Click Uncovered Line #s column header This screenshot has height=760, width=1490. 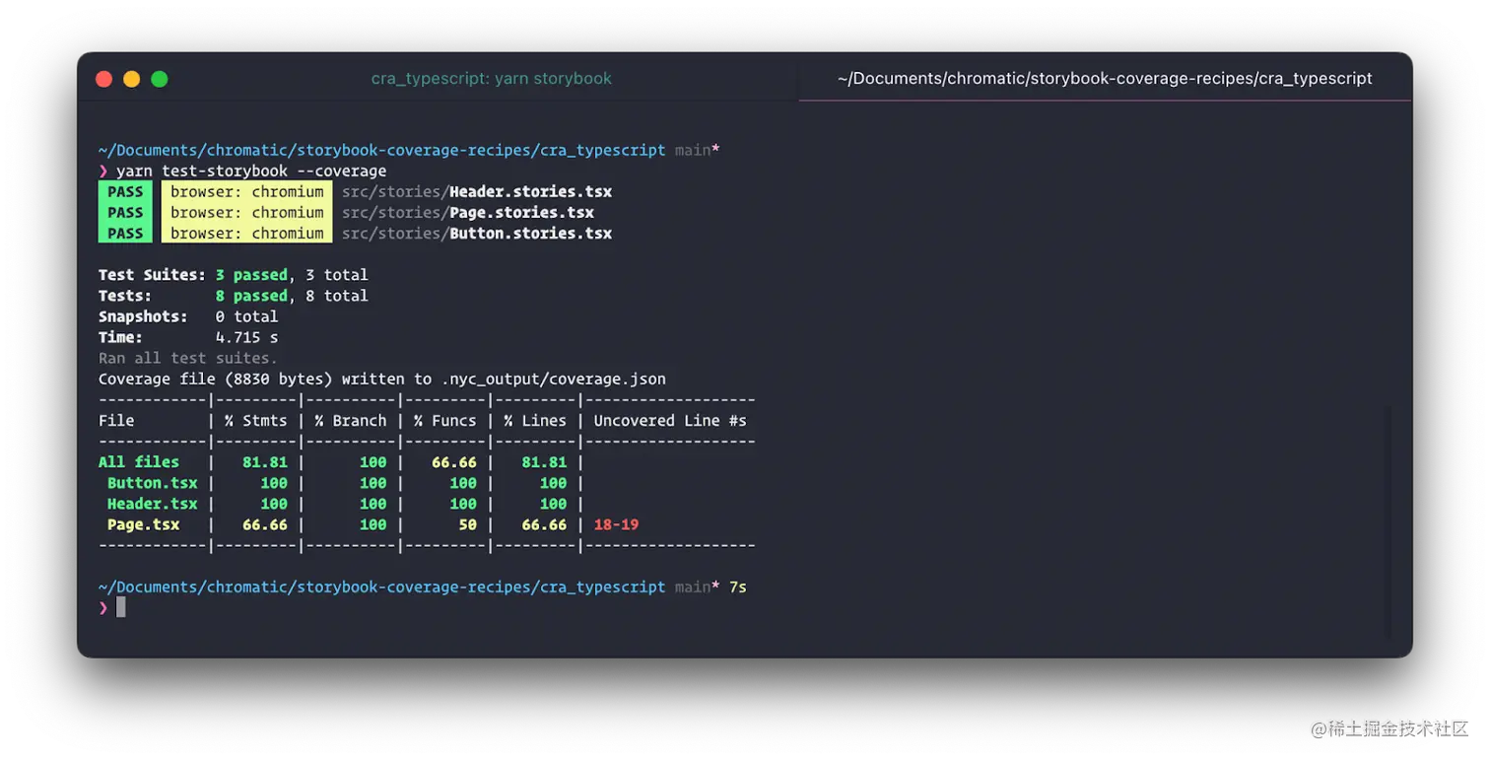tap(670, 420)
